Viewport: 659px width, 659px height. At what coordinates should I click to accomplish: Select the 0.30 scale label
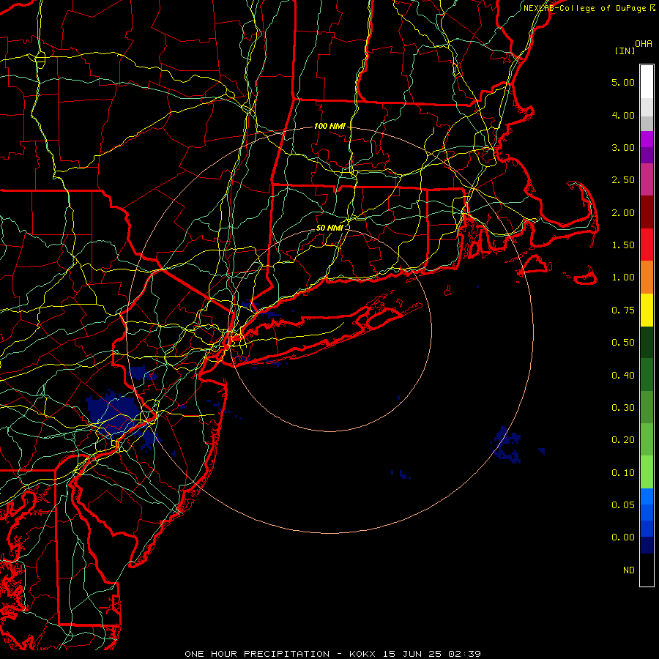623,407
